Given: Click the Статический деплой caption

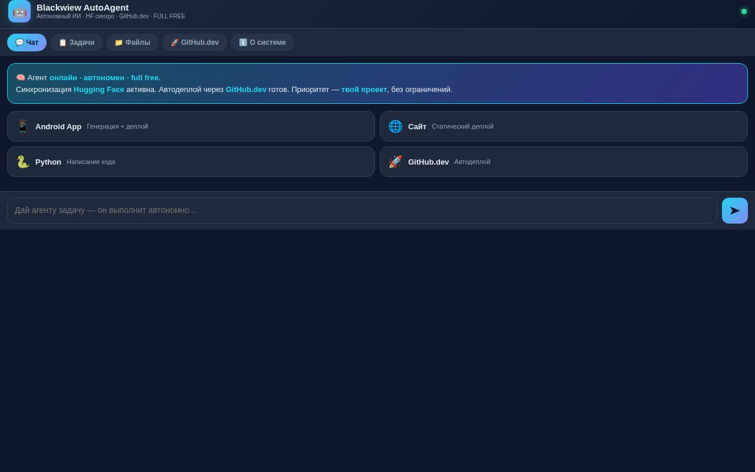Looking at the screenshot, I should coord(462,126).
